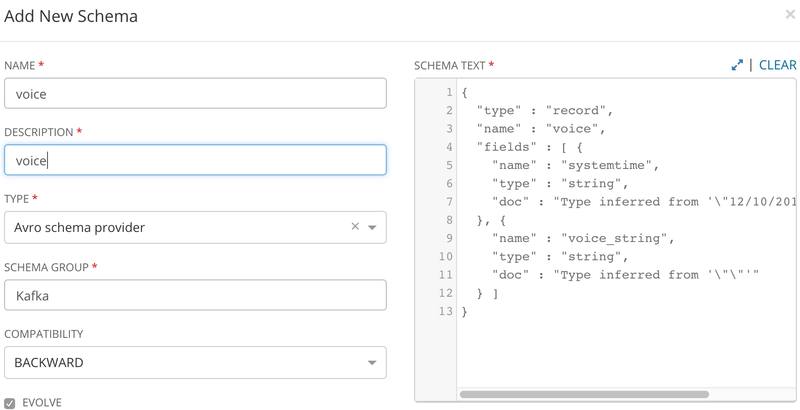This screenshot has width=800, height=410.
Task: Click the CLEAR link for schema text
Action: pos(778,65)
